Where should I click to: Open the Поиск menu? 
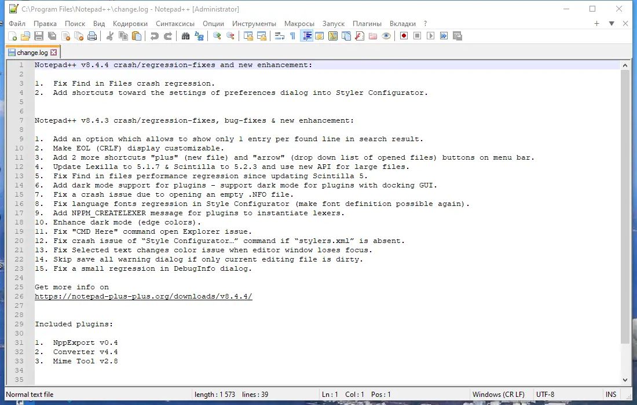(x=75, y=24)
